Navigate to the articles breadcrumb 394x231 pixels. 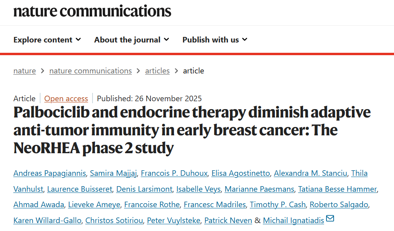(157, 71)
